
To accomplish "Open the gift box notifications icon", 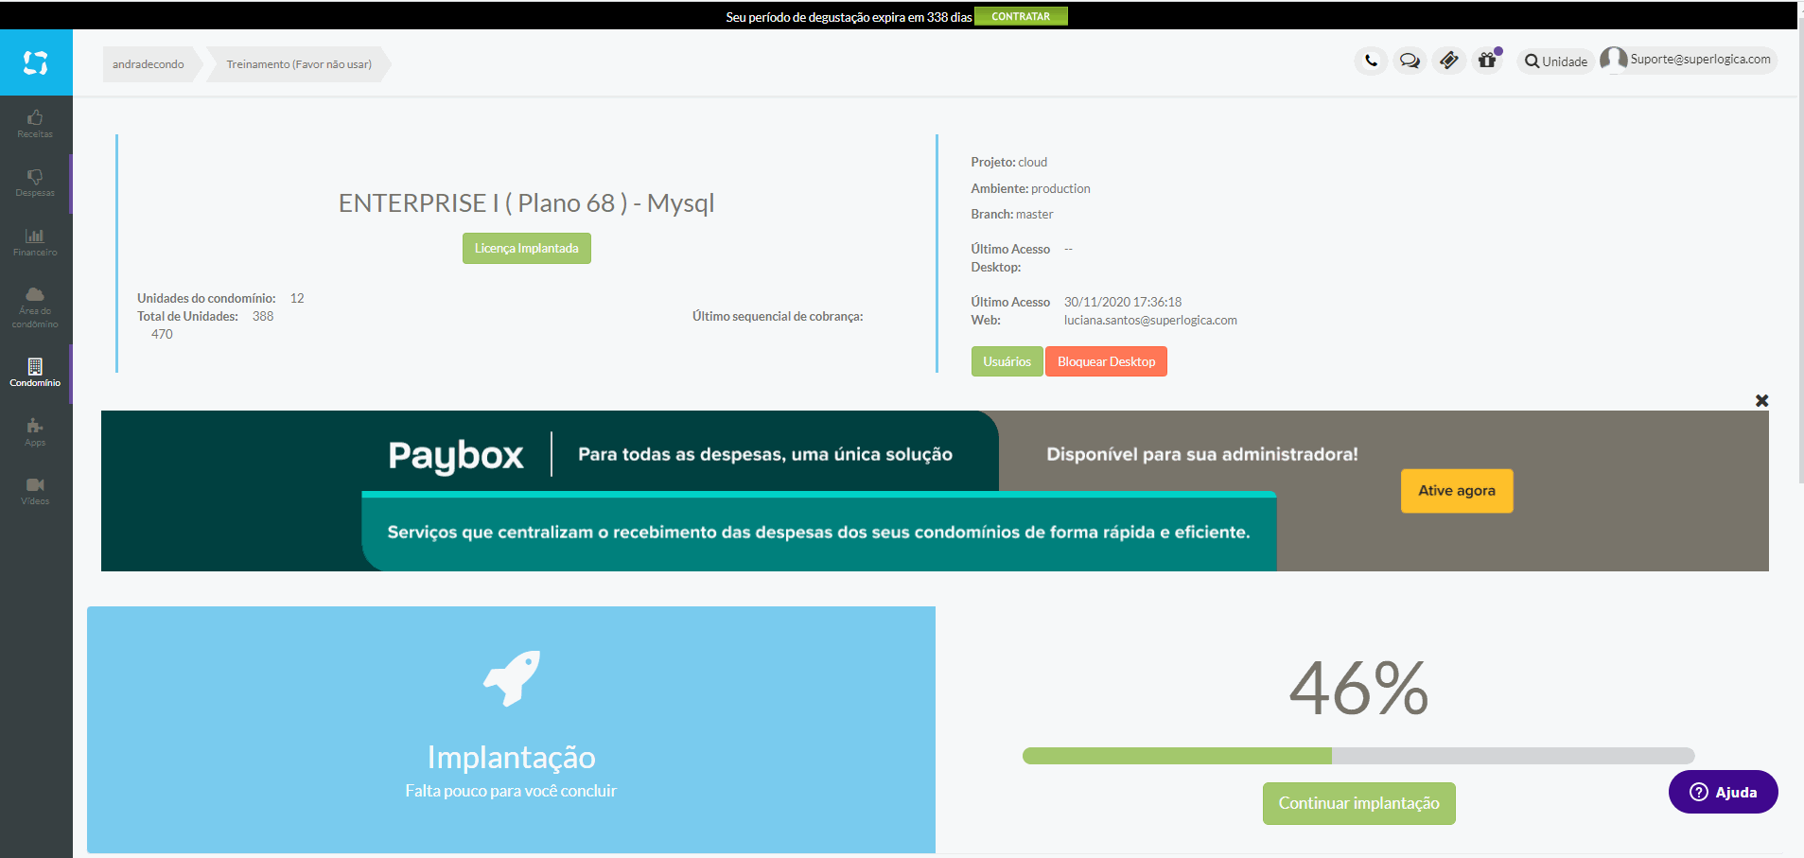I will coord(1488,61).
